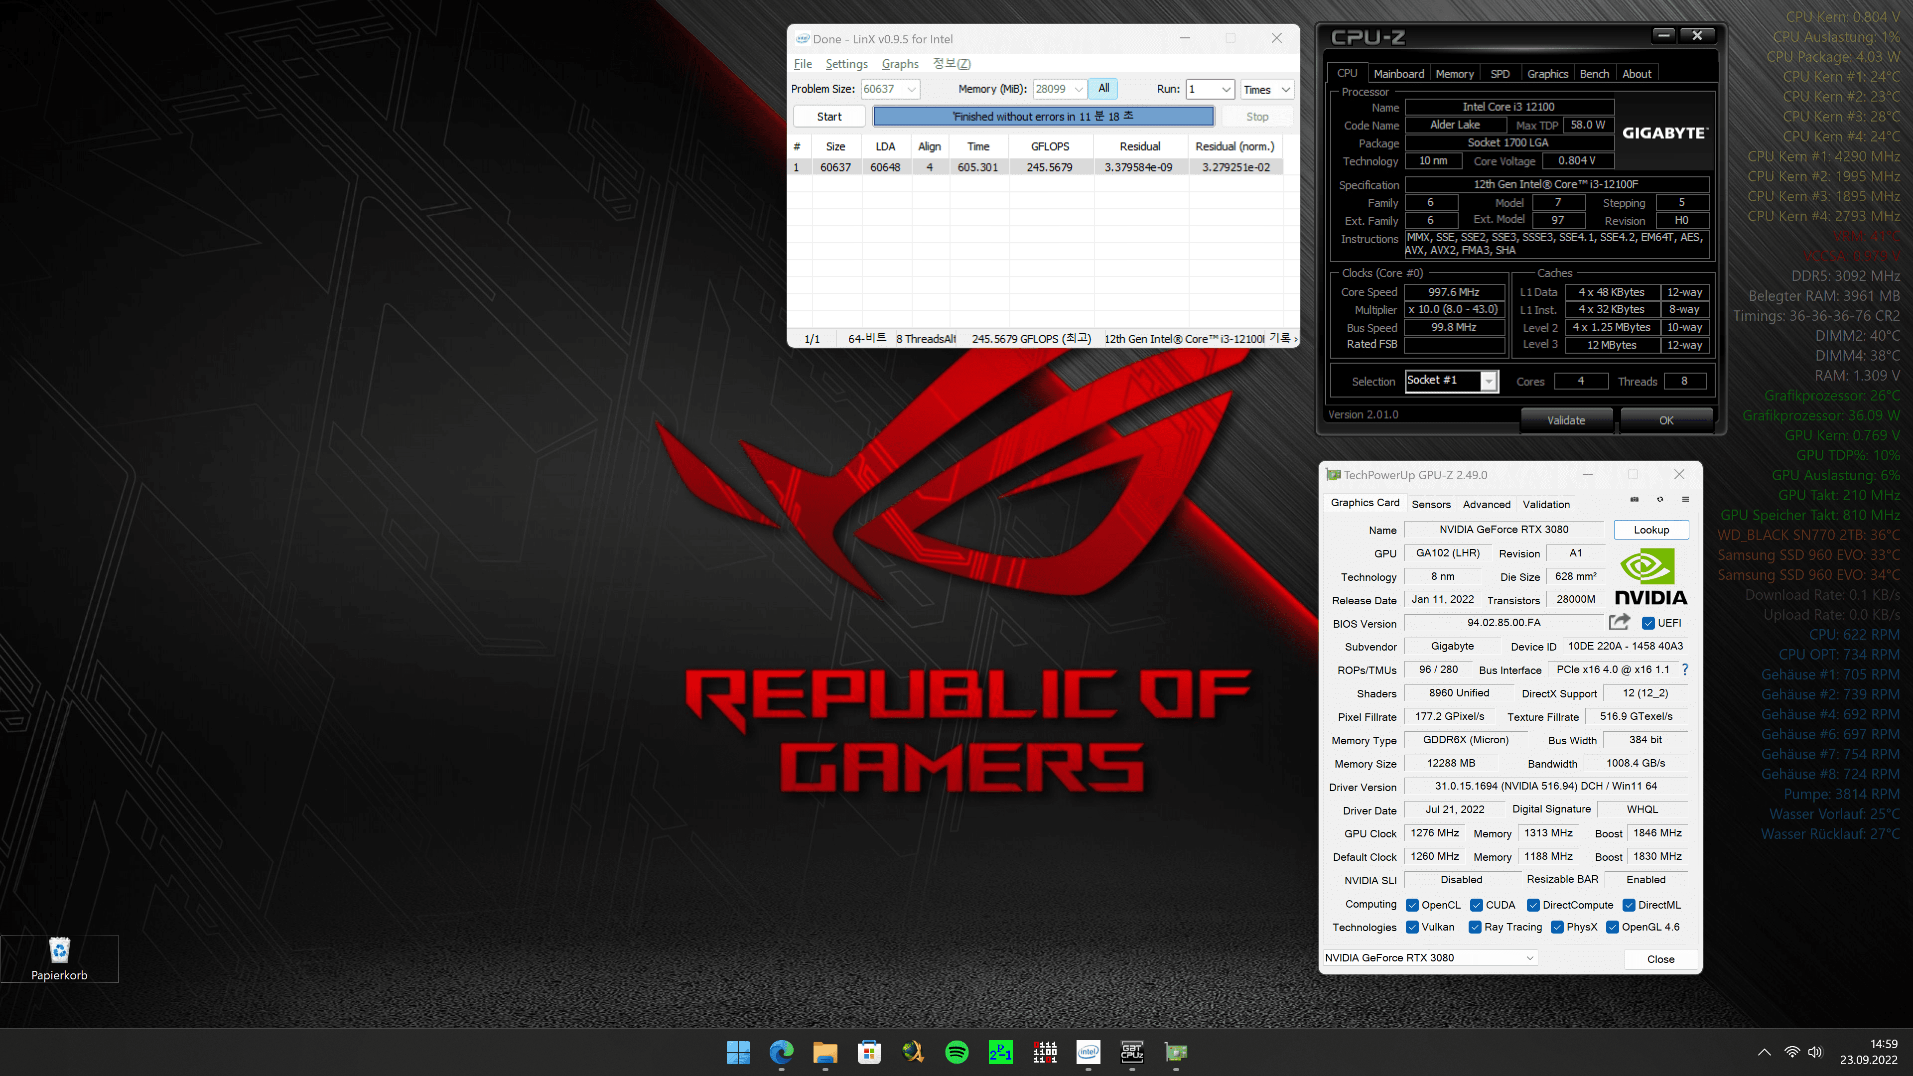Screen dimensions: 1913x1076
Task: Switch to LinX via the Intel taskbar icon
Action: pyautogui.click(x=1088, y=1052)
